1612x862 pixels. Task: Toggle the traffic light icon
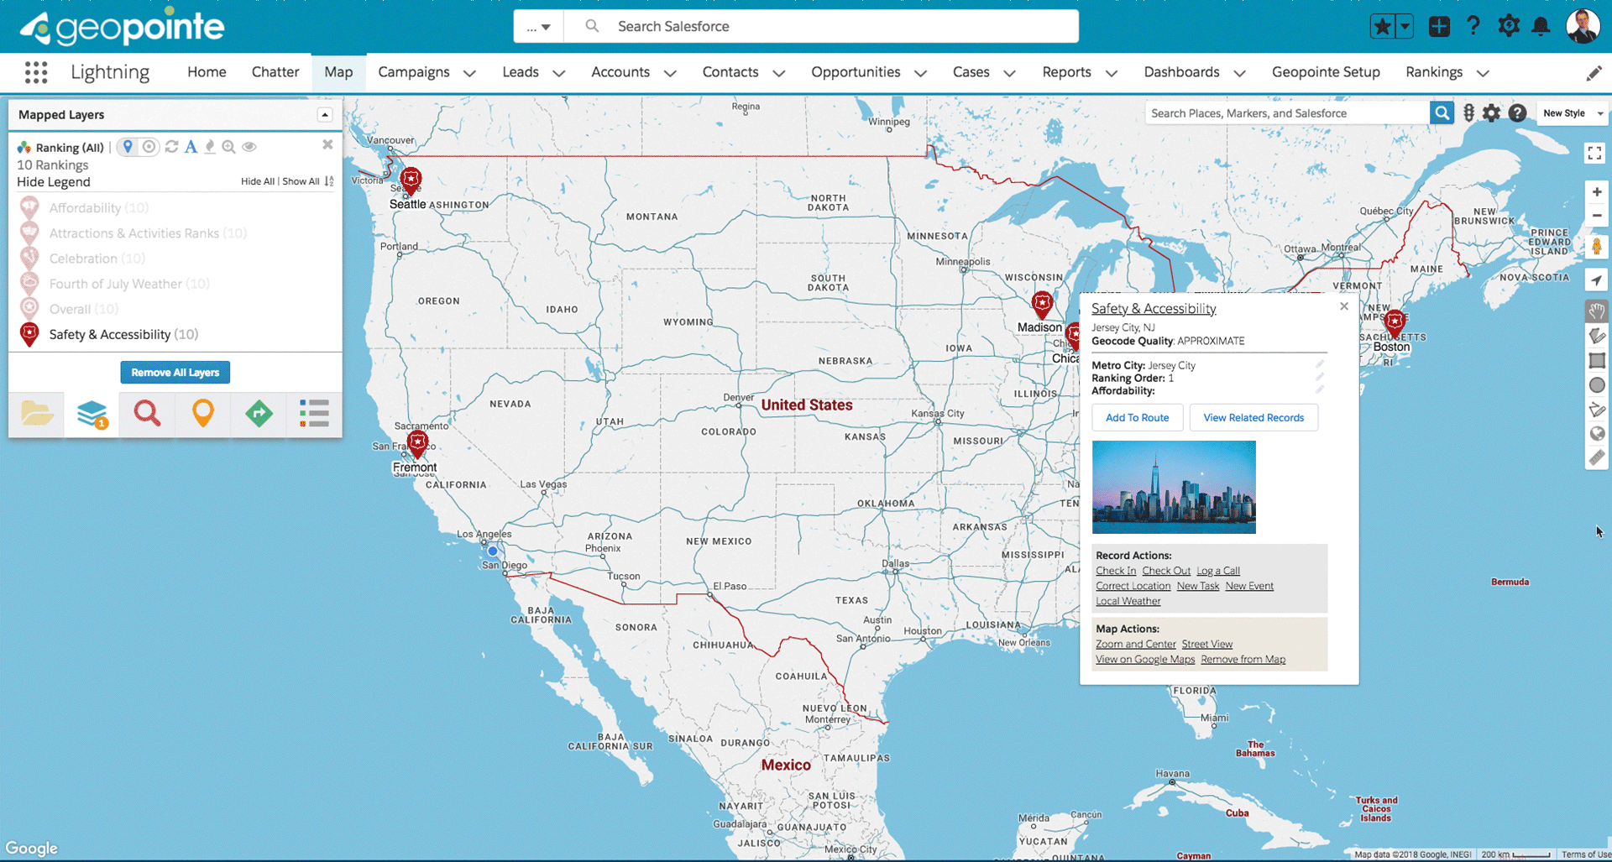click(1468, 112)
